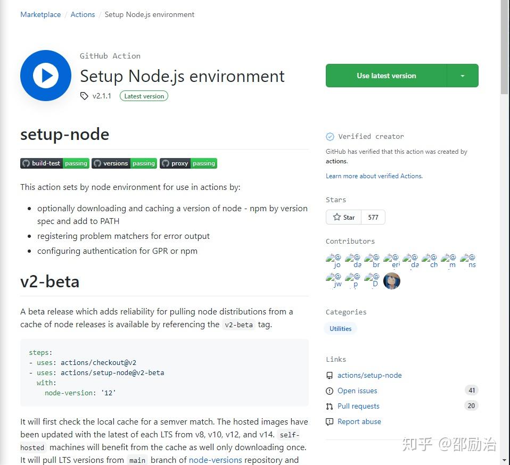This screenshot has width=510, height=465.
Task: Click the first contributor avatar
Action: [x=333, y=260]
